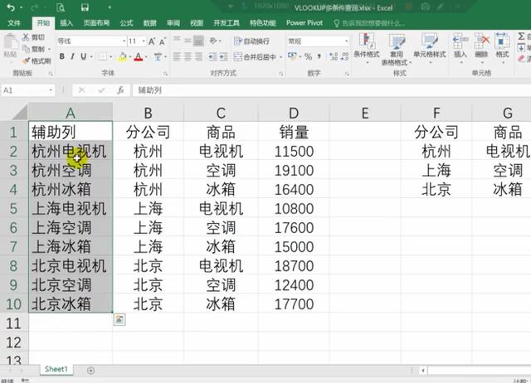Apply the yellow fill color bucket
Viewport: 531px width, 383px height.
(123, 57)
